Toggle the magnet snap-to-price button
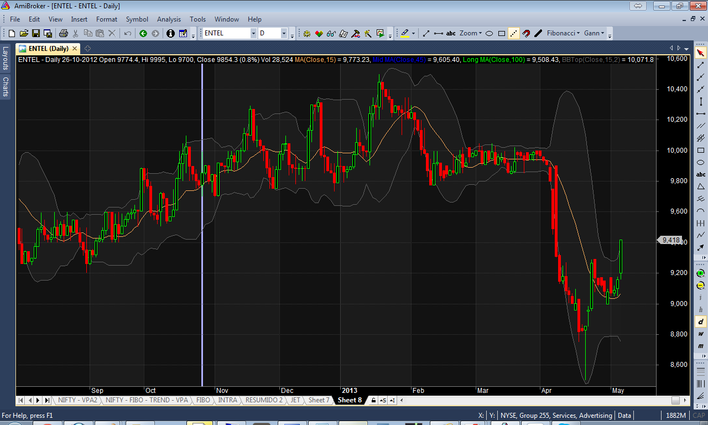Viewport: 708px width, 425px height. (526, 33)
